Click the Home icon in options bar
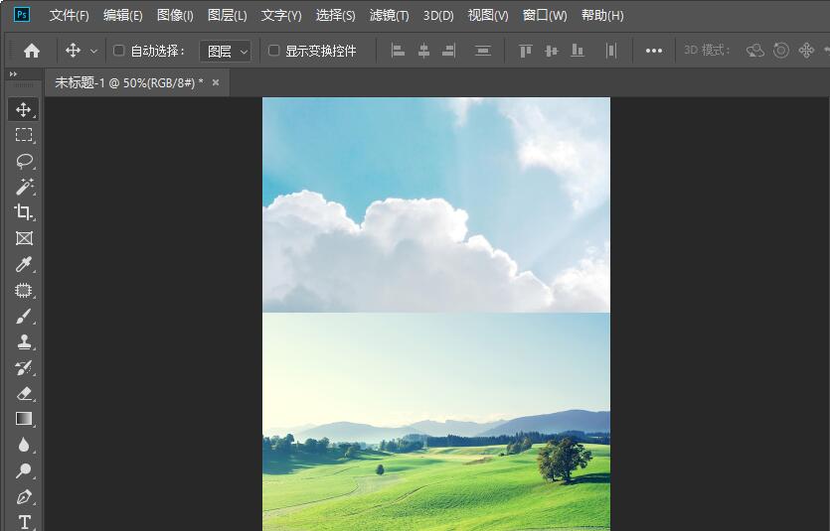This screenshot has height=531, width=830. click(x=32, y=51)
